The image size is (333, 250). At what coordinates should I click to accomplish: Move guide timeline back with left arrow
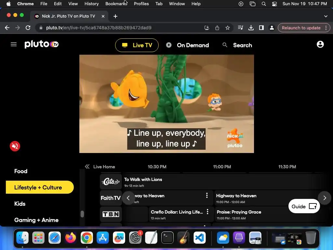128,198
